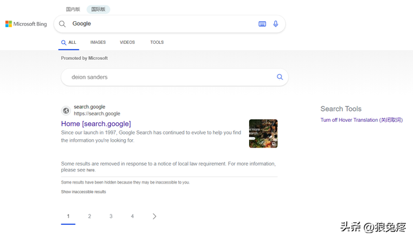Click the magnifier icon beside Google query
The width and height of the screenshot is (413, 239).
pyautogui.click(x=62, y=24)
